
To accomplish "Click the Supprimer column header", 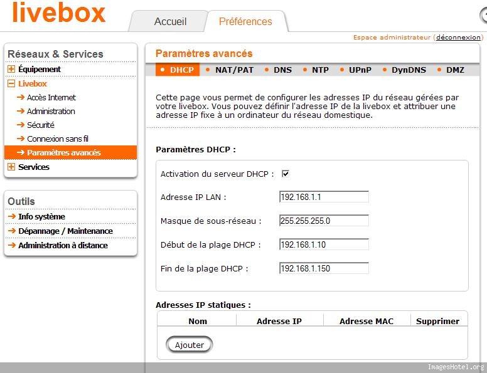I will (437, 321).
